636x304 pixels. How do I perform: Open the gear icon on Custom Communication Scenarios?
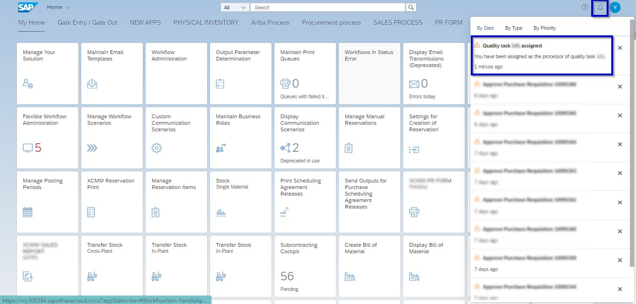pyautogui.click(x=156, y=148)
